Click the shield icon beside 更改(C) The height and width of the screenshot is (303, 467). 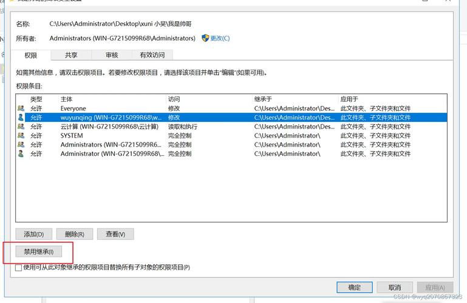[205, 38]
